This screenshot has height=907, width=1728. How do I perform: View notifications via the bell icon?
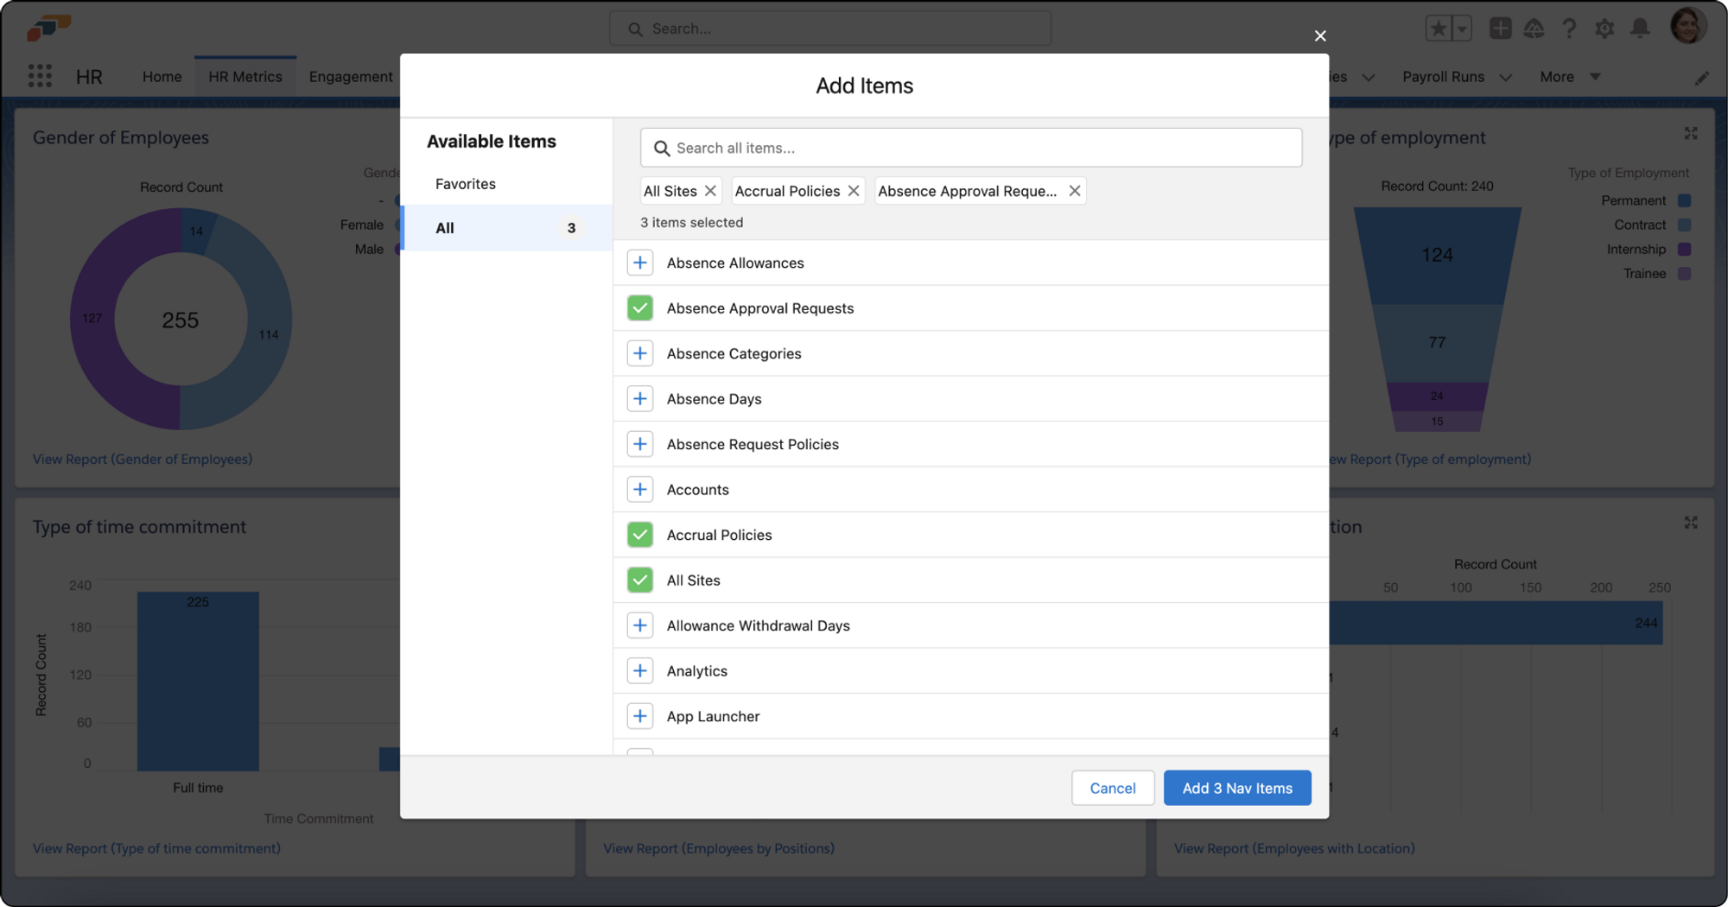[1640, 29]
